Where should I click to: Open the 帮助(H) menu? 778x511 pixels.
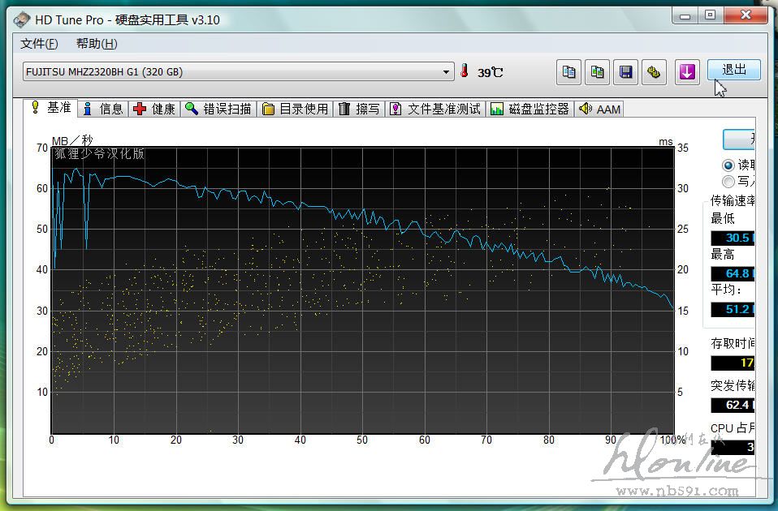(x=97, y=44)
